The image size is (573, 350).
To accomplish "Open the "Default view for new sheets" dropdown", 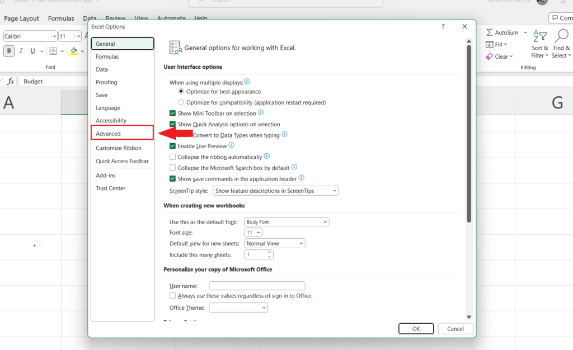I will 274,243.
